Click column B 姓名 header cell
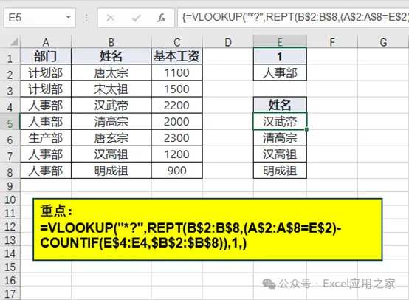The height and width of the screenshot is (300, 409). pyautogui.click(x=111, y=56)
